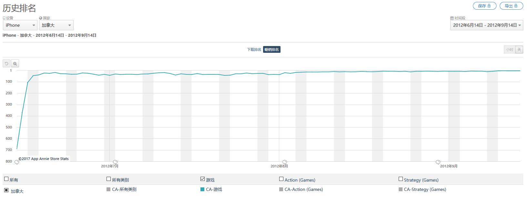The width and height of the screenshot is (531, 198).
Task: Expand the date range picker
Action: click(486, 25)
